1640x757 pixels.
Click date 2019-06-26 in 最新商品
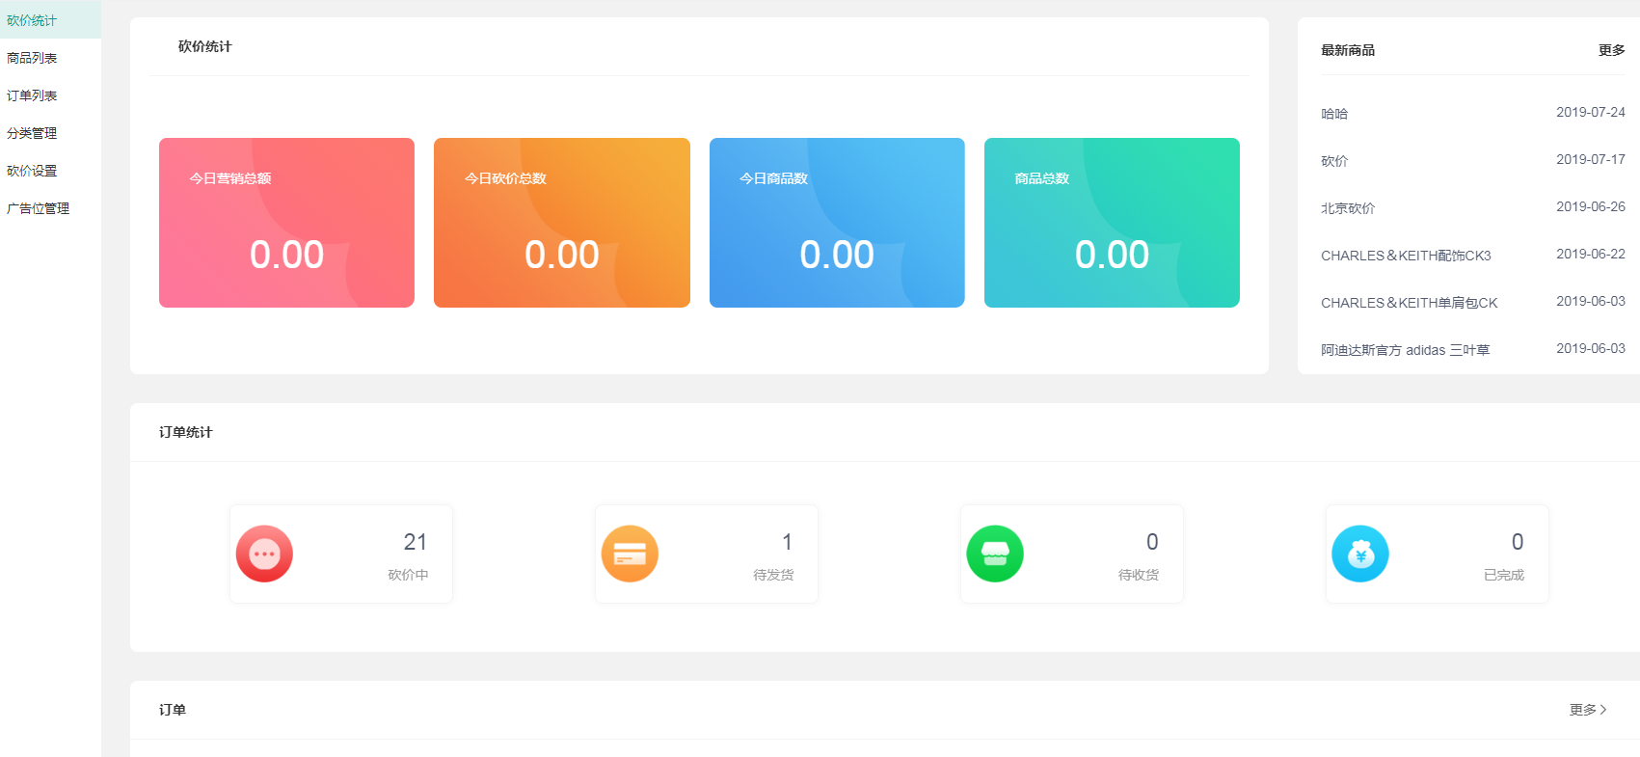point(1591,206)
